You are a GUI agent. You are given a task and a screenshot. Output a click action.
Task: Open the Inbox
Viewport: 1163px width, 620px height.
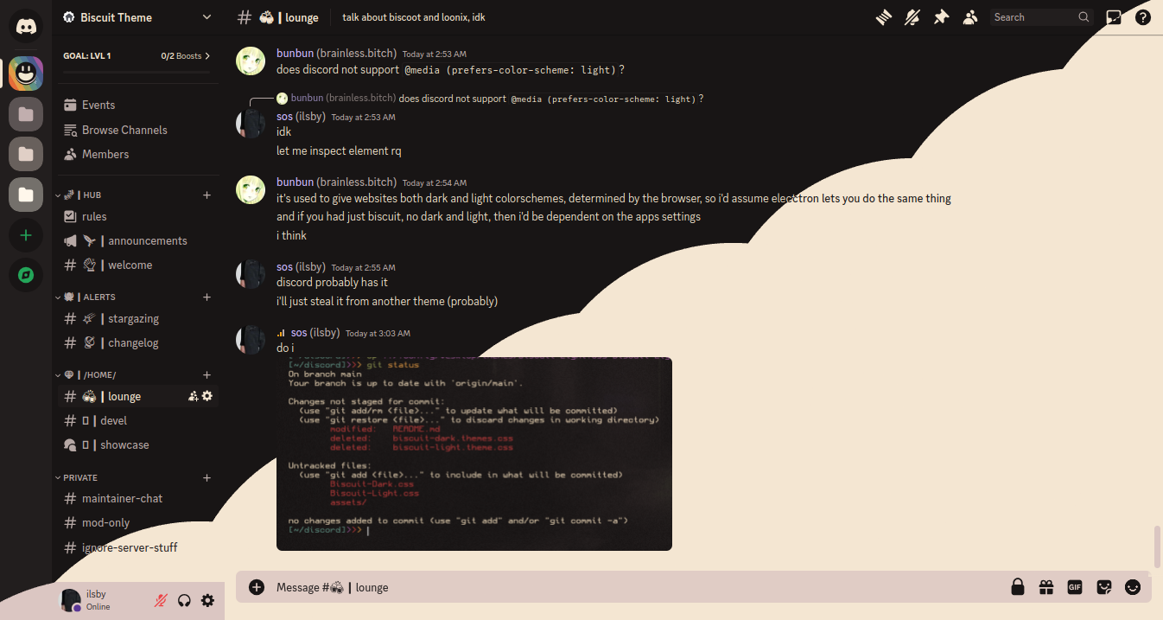(x=1115, y=17)
